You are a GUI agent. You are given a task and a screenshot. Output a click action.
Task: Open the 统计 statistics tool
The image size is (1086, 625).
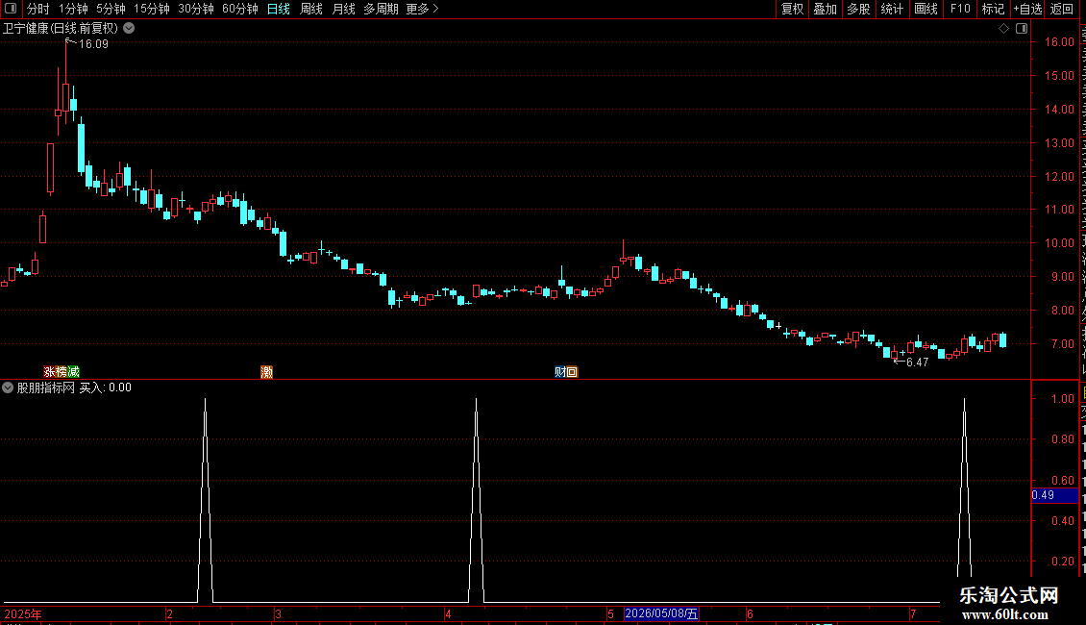tap(892, 9)
